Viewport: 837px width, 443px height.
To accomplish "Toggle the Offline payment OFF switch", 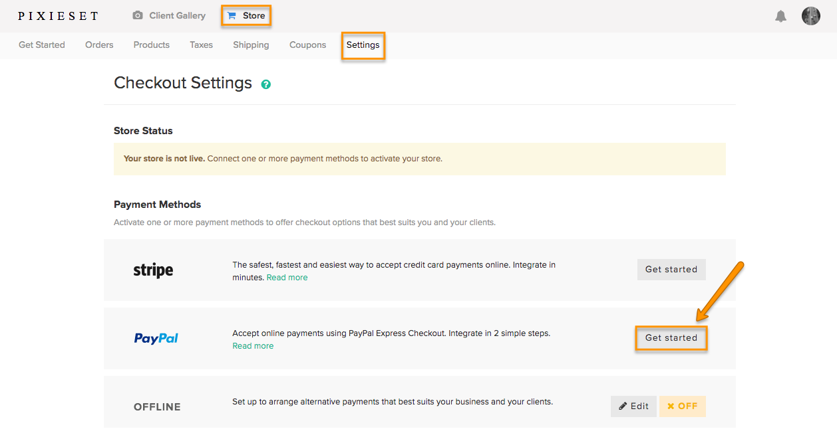I will tap(683, 406).
